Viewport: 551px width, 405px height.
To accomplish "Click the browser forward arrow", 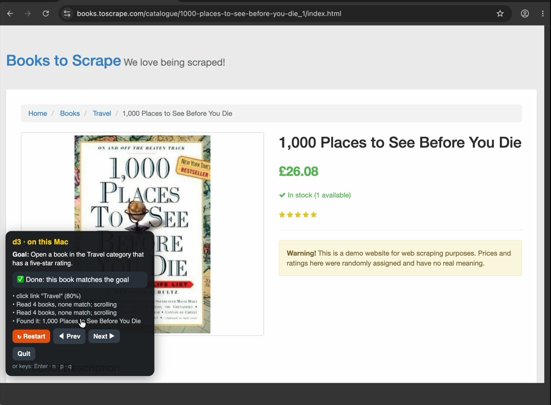I will coord(28,13).
